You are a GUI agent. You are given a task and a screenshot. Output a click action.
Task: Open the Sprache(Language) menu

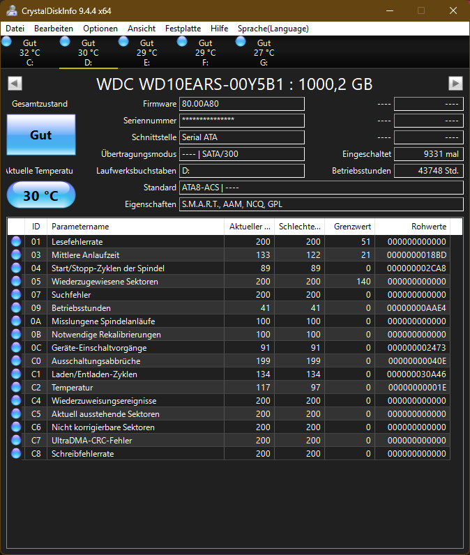click(273, 29)
